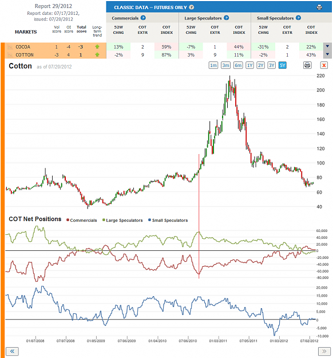Switch chart to 3Y range
Image resolution: width=333 pixels, height=358 pixels.
coord(271,65)
